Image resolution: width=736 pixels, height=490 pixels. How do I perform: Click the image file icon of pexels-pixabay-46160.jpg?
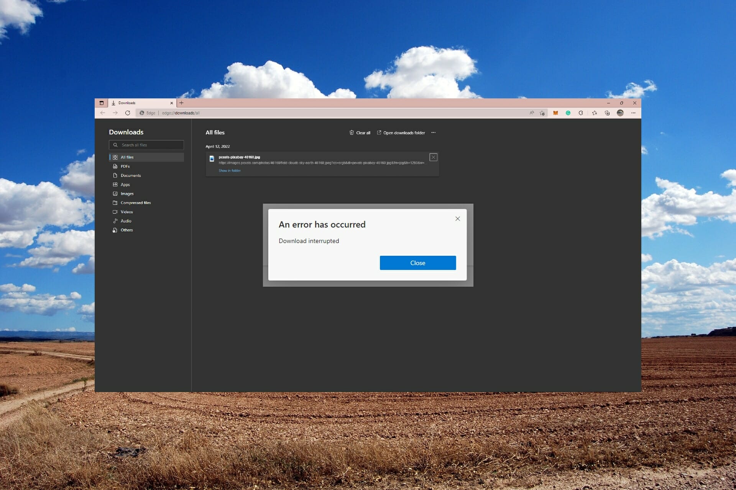click(212, 158)
